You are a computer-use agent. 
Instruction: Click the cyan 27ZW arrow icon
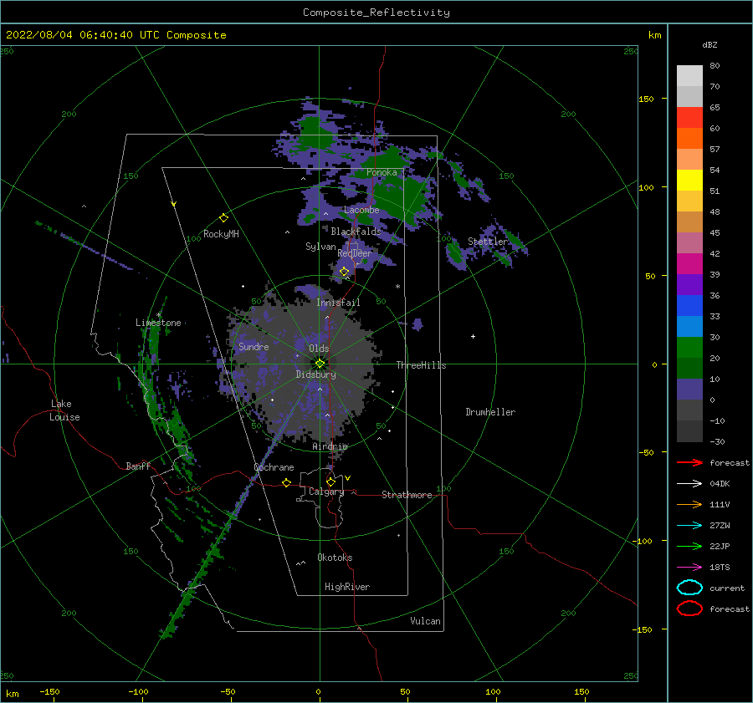(689, 526)
